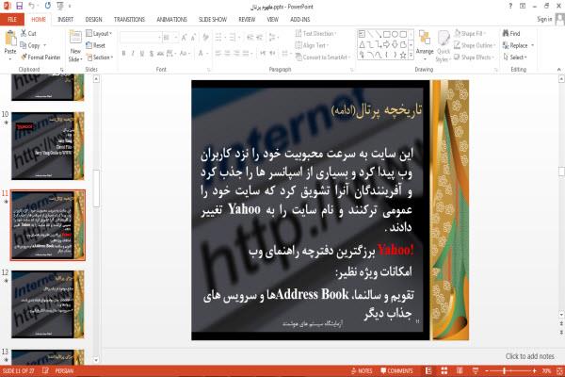Toggle Italic formatting
This screenshot has width=565, height=377.
[133, 54]
